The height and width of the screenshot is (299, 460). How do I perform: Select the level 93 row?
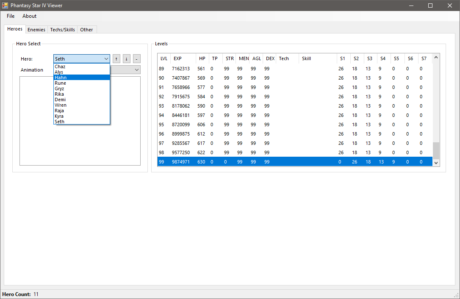[x=295, y=106]
